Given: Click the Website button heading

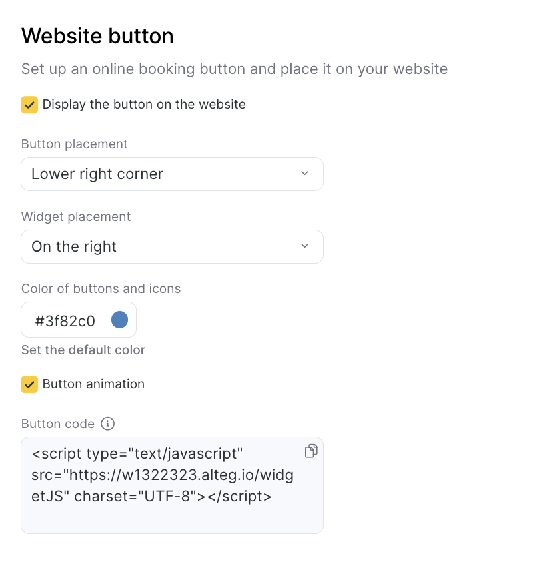Looking at the screenshot, I should 97,36.
